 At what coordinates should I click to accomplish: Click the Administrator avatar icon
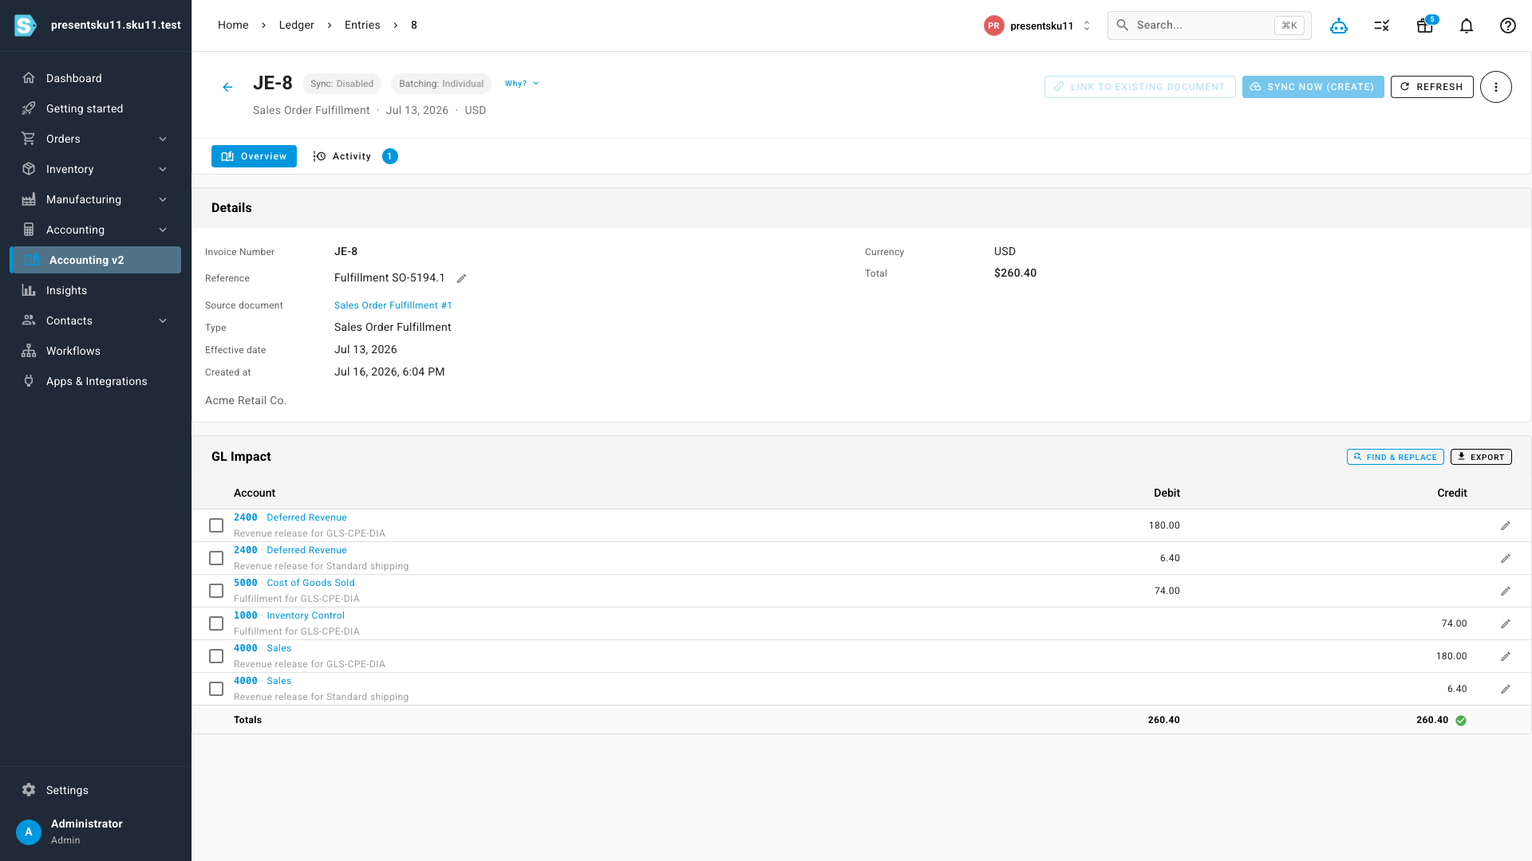[29, 832]
